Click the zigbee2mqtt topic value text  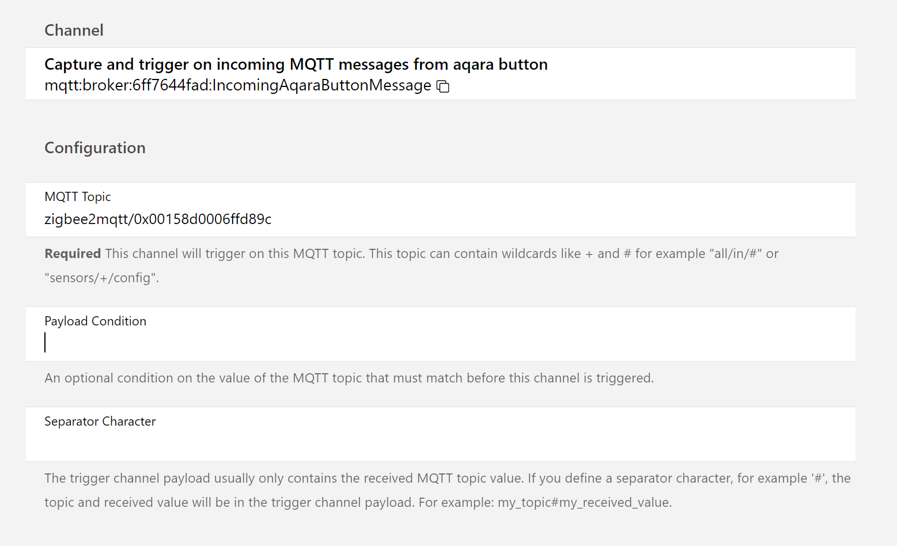point(158,219)
